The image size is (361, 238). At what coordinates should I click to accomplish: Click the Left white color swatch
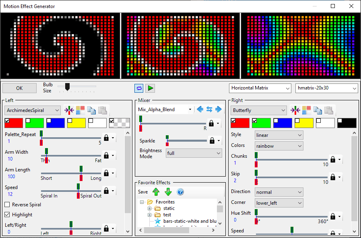pos(97,123)
